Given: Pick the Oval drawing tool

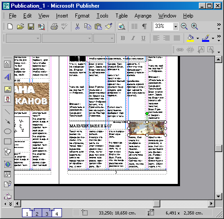Looking at the screenshot, I should click(x=7, y=131).
